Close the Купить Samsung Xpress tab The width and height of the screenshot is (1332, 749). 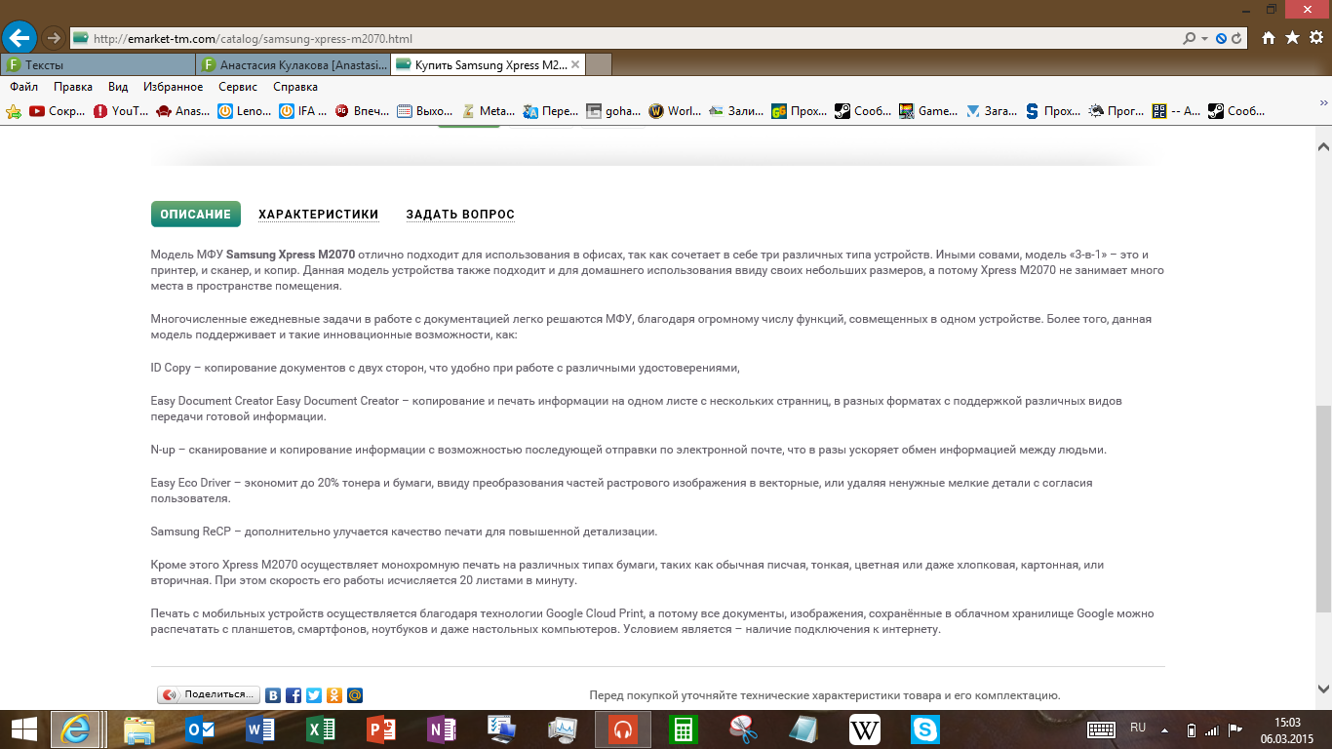point(575,65)
